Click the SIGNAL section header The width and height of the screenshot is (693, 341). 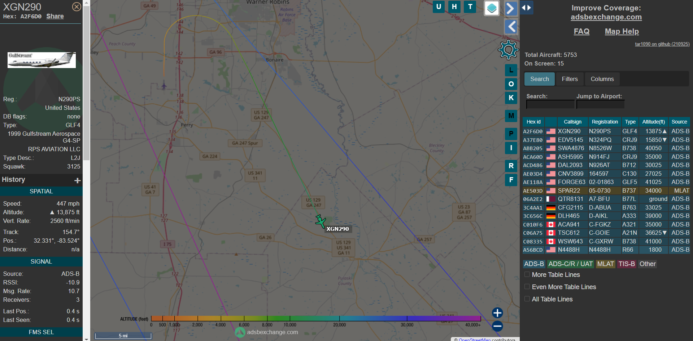click(41, 261)
